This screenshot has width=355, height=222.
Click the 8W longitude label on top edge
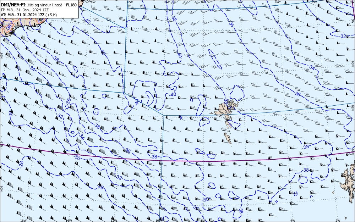tap(203, 2)
